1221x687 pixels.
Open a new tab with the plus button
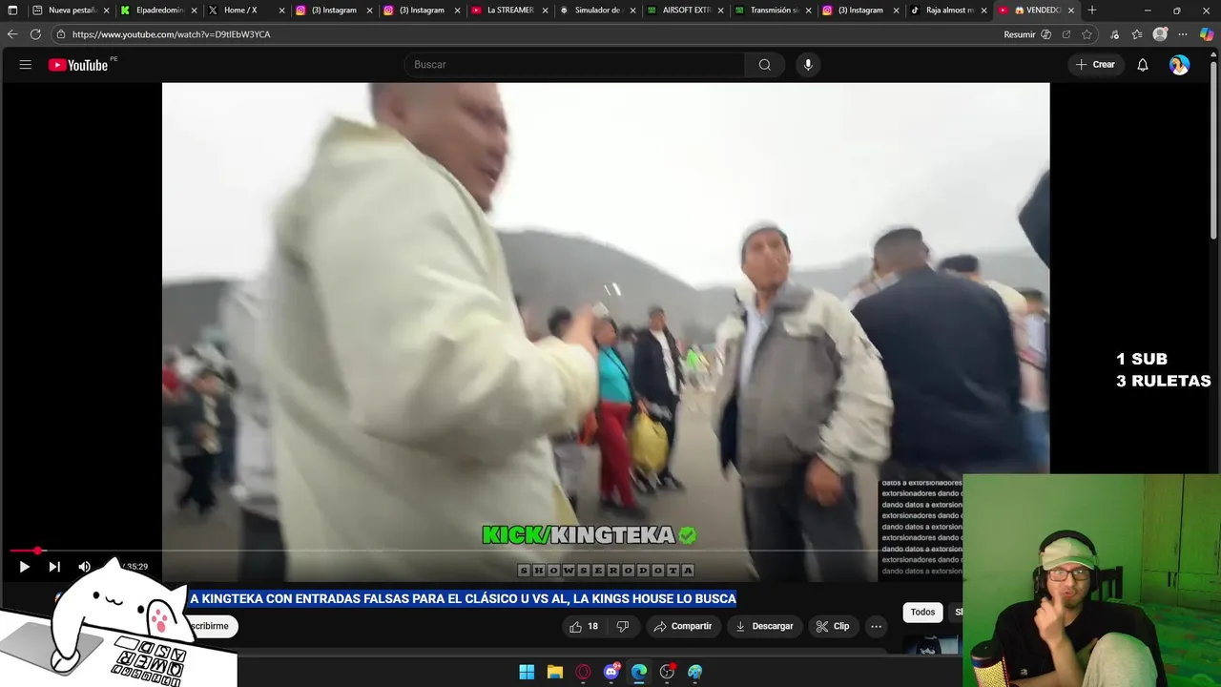(x=1092, y=10)
